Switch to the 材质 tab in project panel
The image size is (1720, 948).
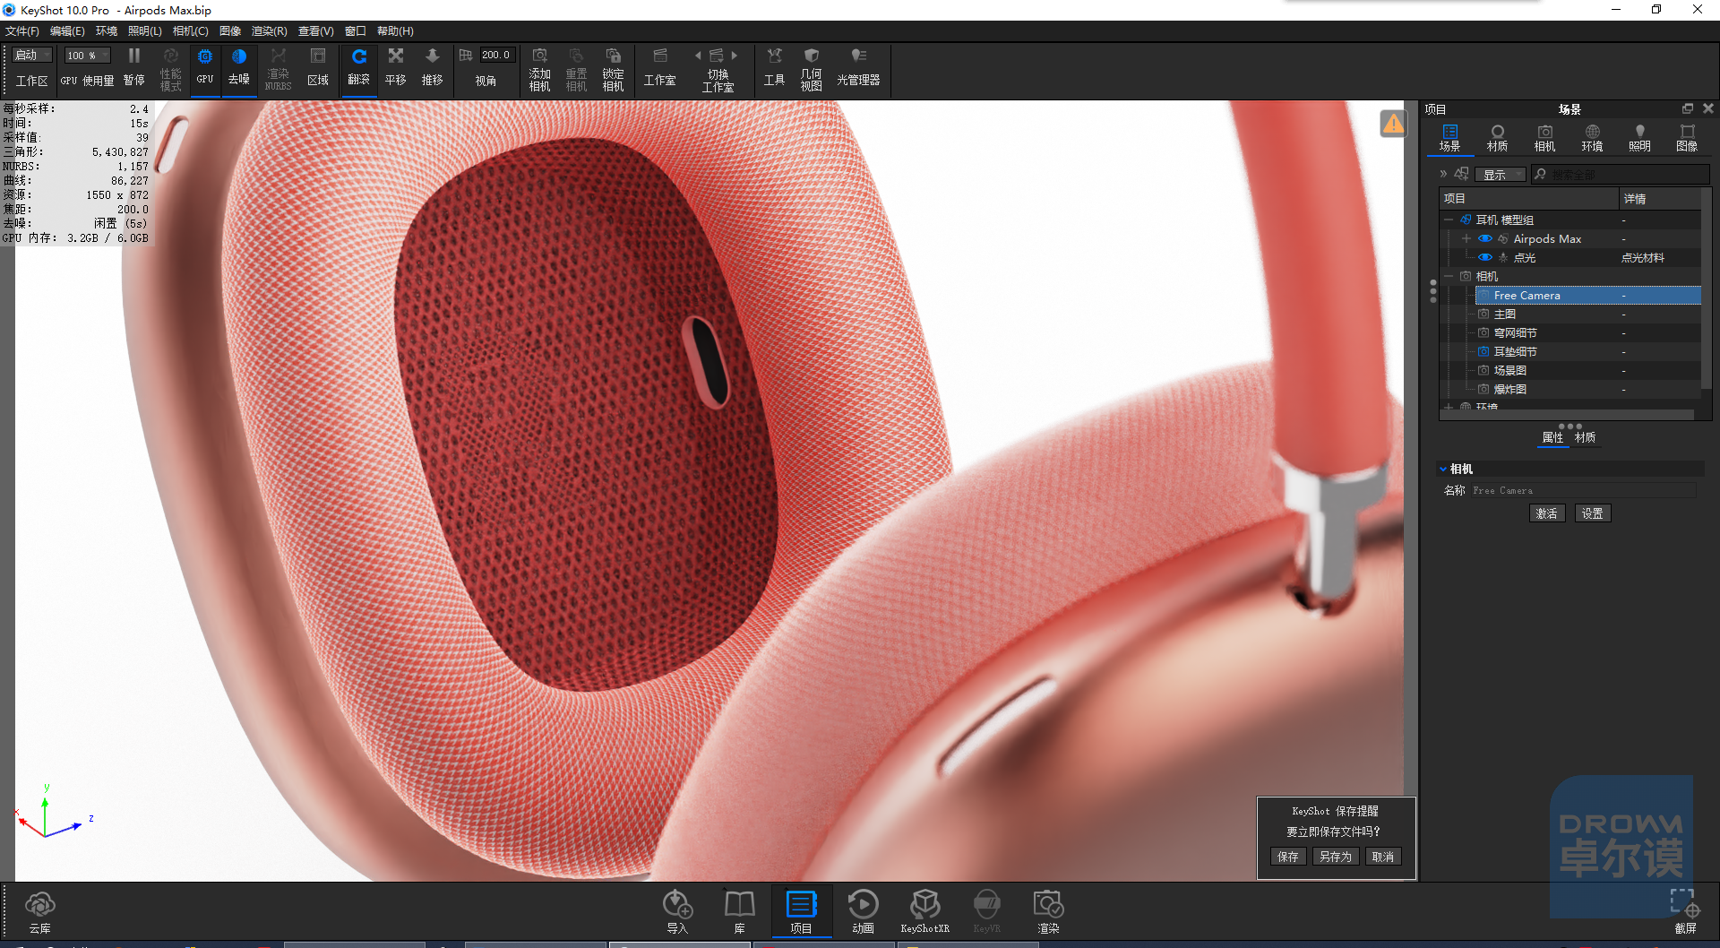pyautogui.click(x=1497, y=138)
